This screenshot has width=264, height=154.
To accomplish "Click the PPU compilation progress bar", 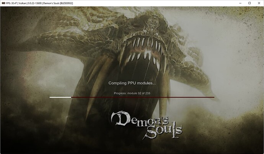I will coord(132,97).
